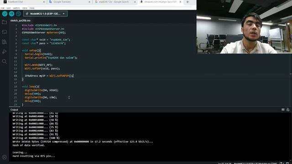Image resolution: width=292 pixels, height=164 pixels.
Task: Click the account profile icon at sidebar bottom
Action: (x=4, y=157)
